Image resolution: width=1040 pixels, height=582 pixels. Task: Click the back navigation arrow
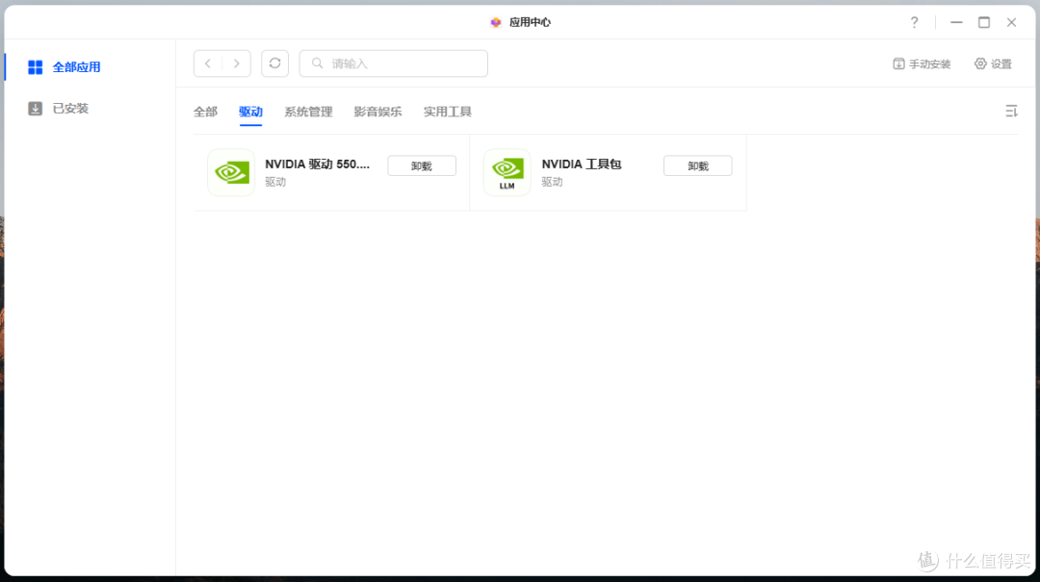[x=207, y=63]
